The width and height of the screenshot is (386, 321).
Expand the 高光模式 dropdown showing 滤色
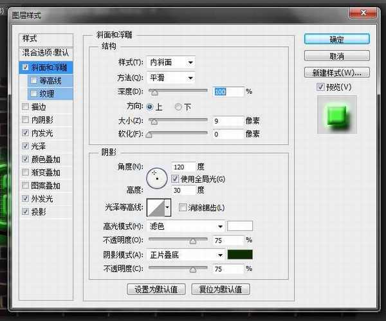pos(185,226)
